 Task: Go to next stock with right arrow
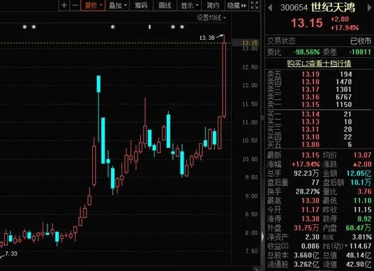click(x=370, y=8)
